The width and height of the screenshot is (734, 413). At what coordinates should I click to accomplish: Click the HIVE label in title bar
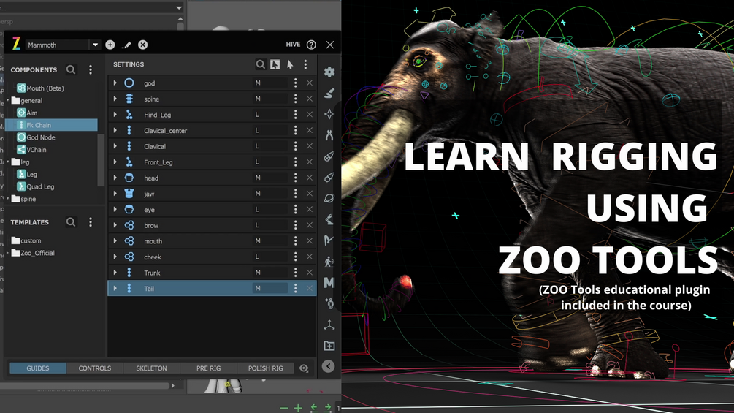click(x=293, y=45)
